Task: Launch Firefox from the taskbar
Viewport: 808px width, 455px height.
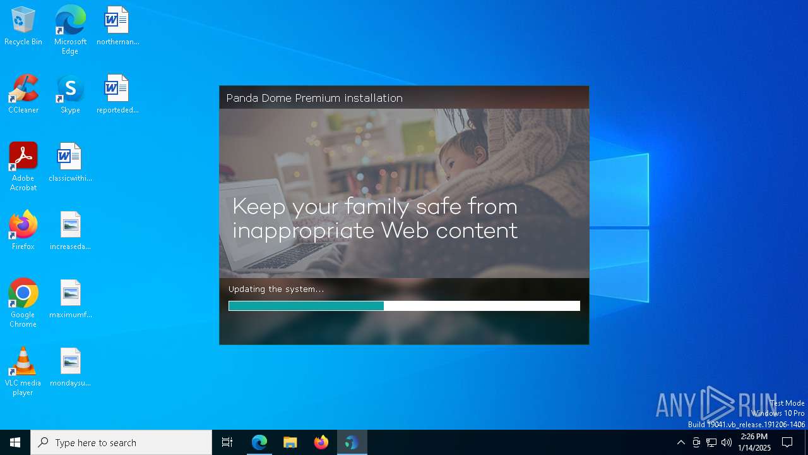Action: coord(321,442)
